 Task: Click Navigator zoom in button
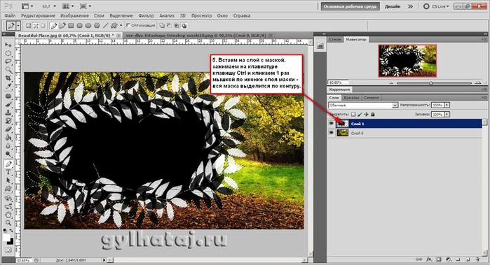click(477, 83)
